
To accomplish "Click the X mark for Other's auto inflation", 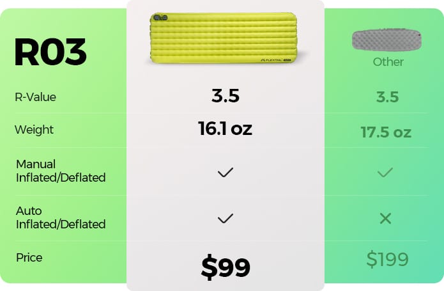I will click(385, 219).
